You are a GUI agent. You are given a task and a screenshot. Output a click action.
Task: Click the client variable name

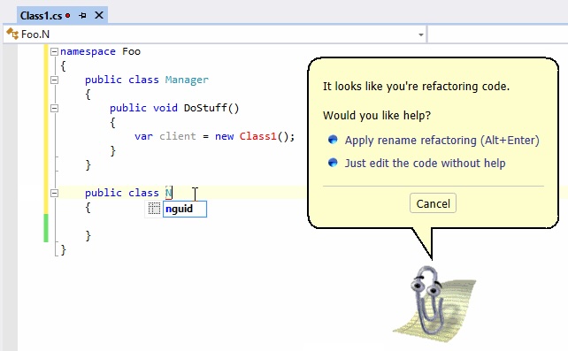(178, 136)
